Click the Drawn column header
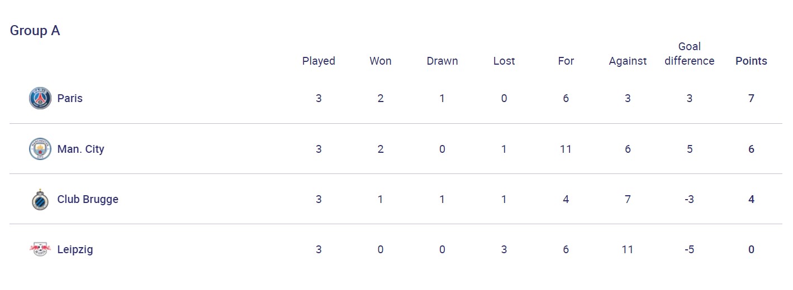Image resolution: width=793 pixels, height=290 pixels. [442, 61]
